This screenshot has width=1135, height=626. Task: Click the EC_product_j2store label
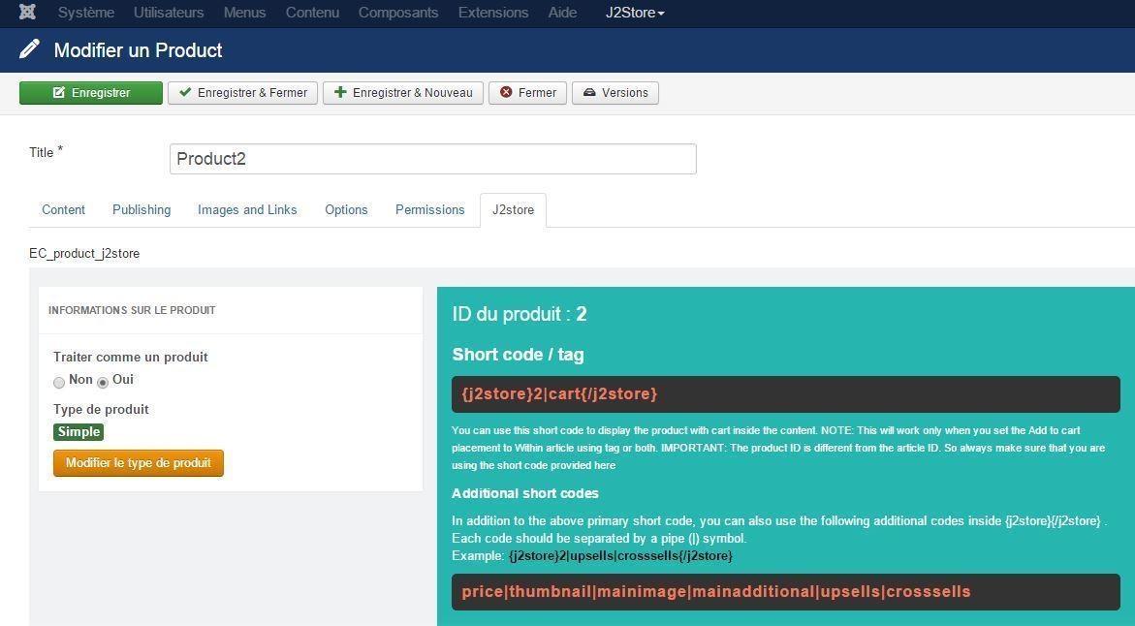pos(84,253)
